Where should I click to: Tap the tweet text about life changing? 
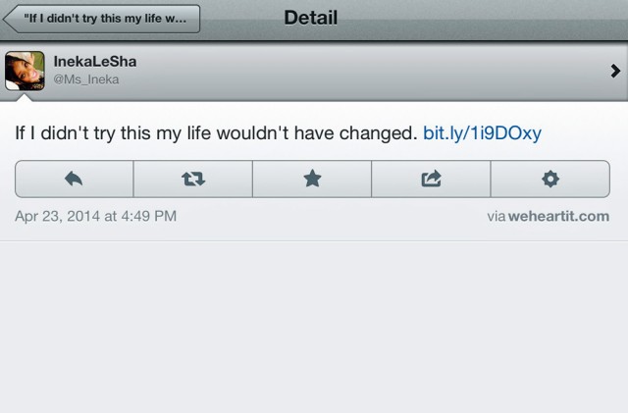point(216,133)
